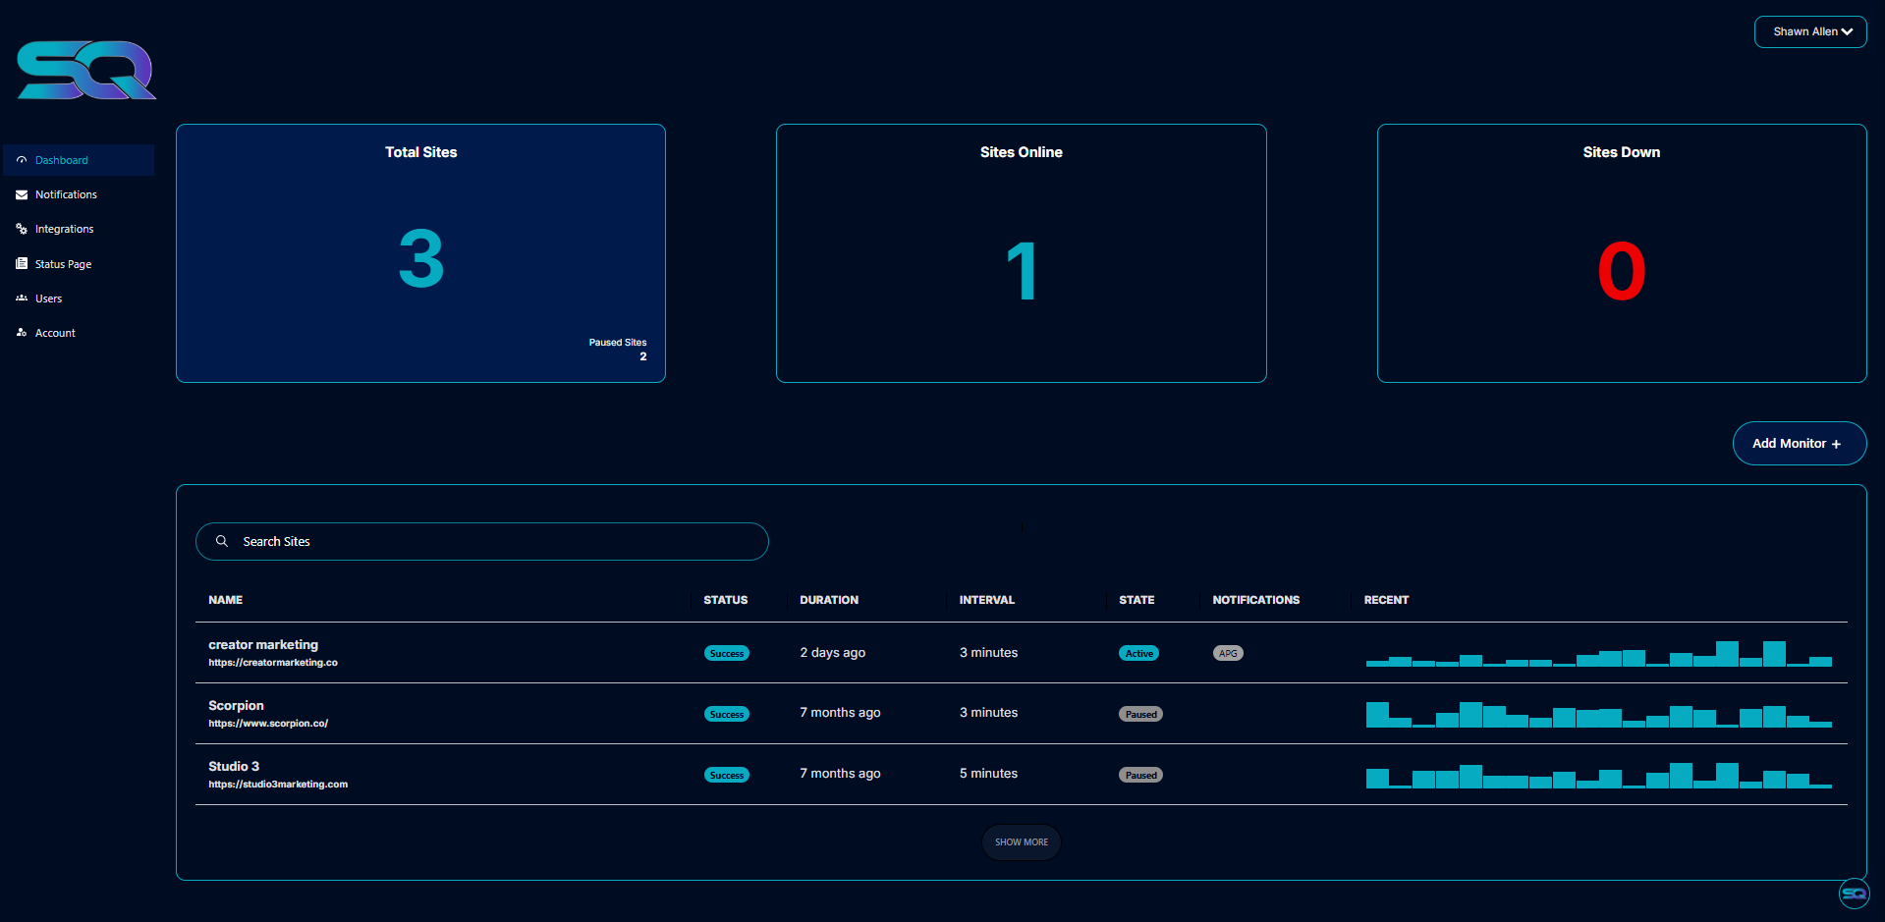Screen dimensions: 1885x922
Task: Select Users in the sidebar
Action: (x=79, y=298)
